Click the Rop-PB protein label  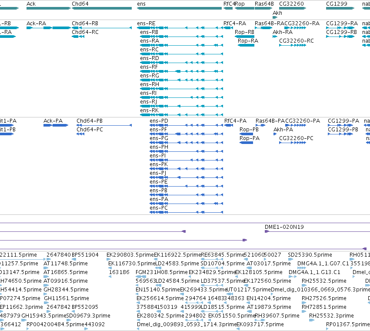pyautogui.click(x=249, y=130)
